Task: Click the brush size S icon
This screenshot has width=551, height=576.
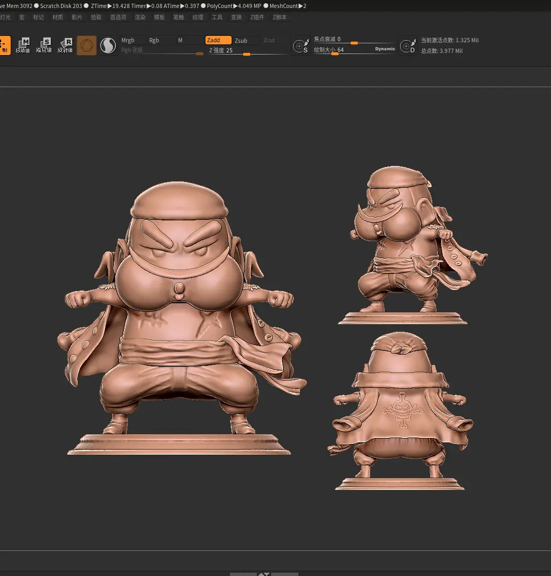Action: coord(301,46)
